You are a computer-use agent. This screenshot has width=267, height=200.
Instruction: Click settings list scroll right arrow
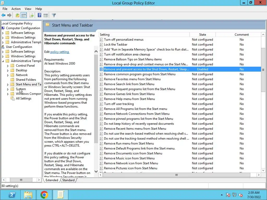coord(259,175)
